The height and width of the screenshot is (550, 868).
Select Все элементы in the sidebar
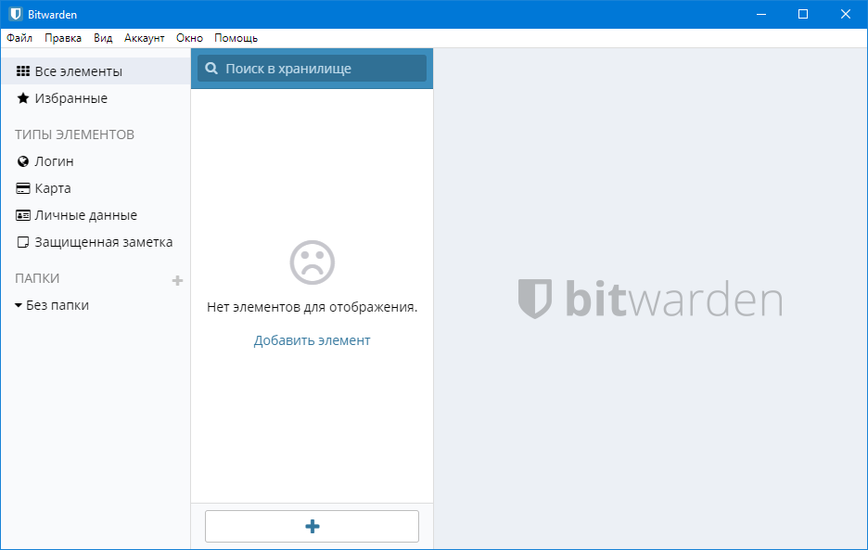96,71
